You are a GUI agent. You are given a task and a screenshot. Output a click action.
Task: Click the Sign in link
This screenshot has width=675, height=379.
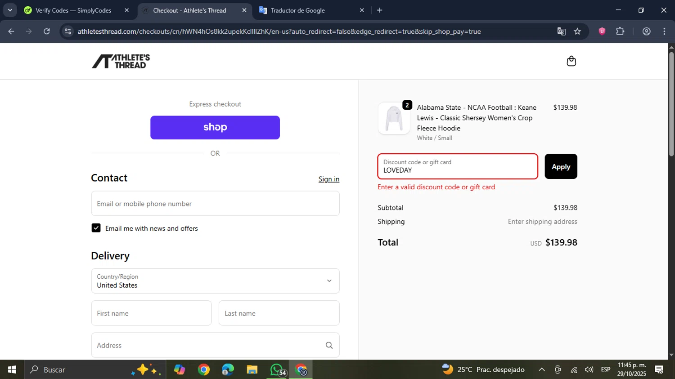[329, 179]
